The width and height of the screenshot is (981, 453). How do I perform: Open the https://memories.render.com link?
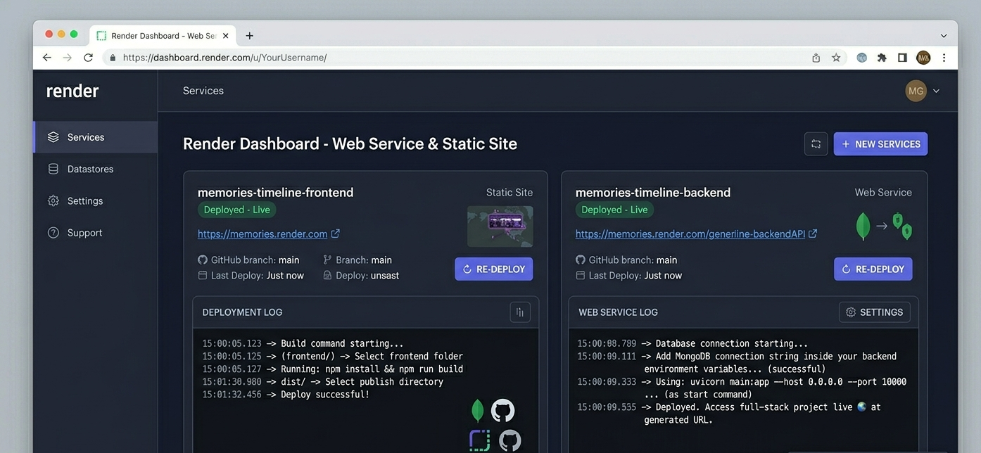point(262,234)
